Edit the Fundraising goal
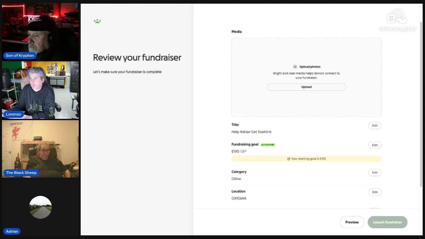The height and width of the screenshot is (239, 425). [x=375, y=145]
